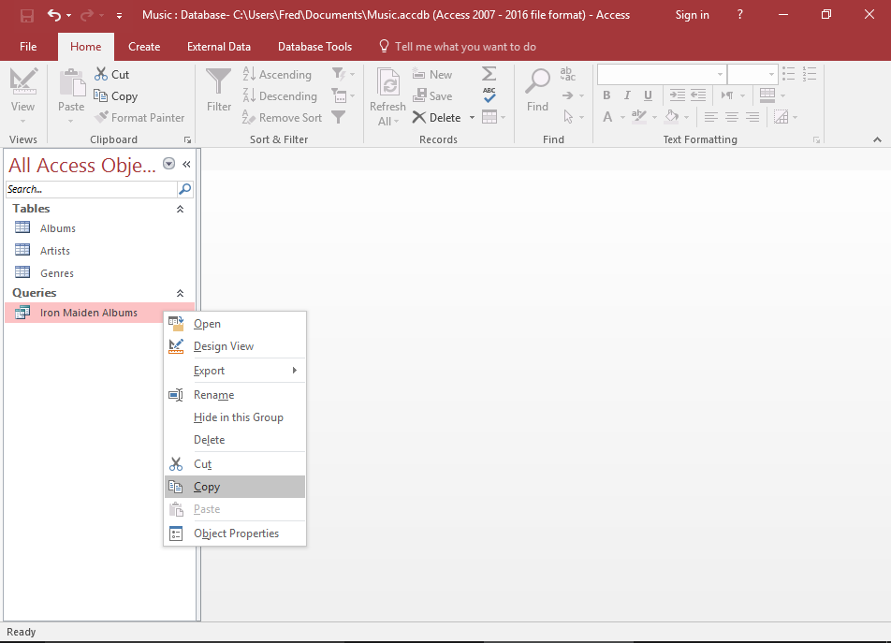Collapse the Tables group in navigation pane
Image resolution: width=891 pixels, height=643 pixels.
point(181,210)
